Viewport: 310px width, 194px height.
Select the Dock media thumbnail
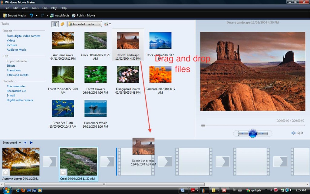click(x=160, y=41)
